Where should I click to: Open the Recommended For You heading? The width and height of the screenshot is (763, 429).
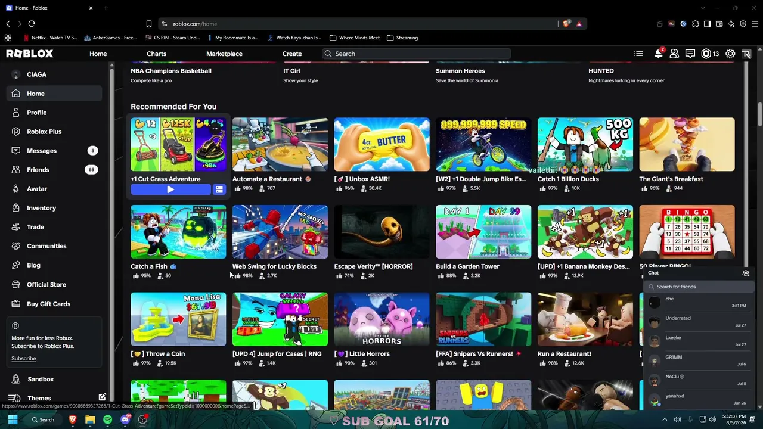(x=173, y=107)
